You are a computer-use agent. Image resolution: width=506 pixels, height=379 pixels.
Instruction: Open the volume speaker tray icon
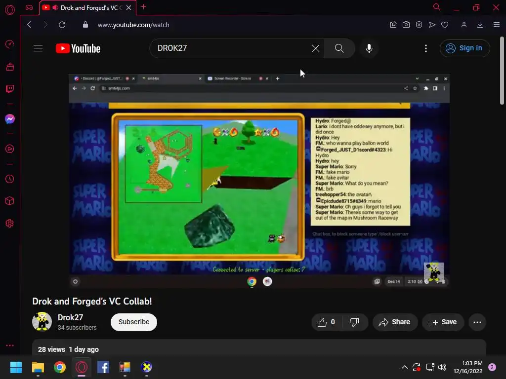tap(442, 367)
